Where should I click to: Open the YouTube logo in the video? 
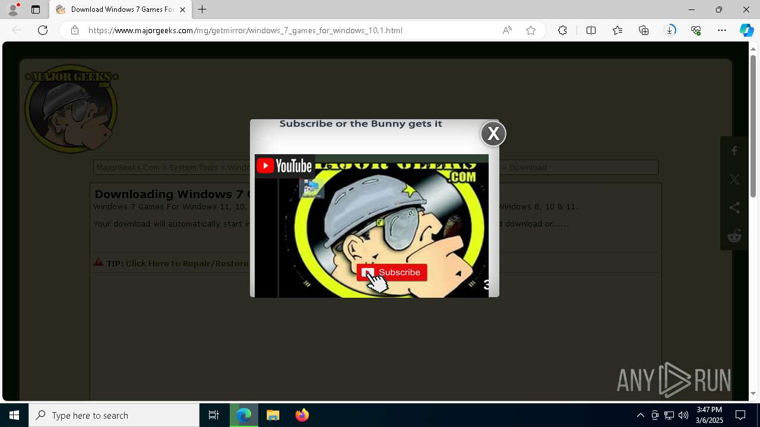click(x=284, y=166)
